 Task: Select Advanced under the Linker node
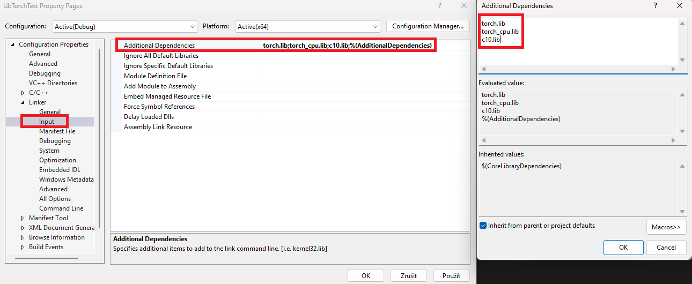(53, 189)
